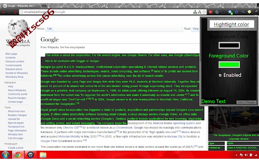This screenshot has height=162, width=259.
Task: Open Special pages link
Action: click(x=16, y=123)
